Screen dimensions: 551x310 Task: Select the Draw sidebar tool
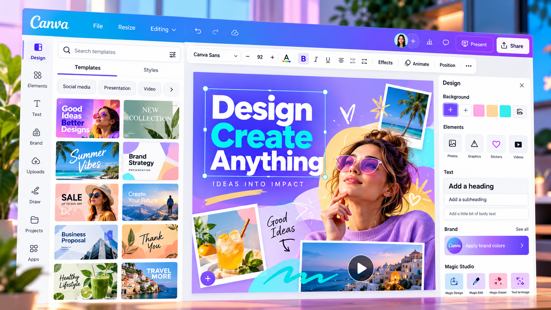click(35, 195)
